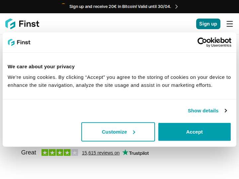Image resolution: width=239 pixels, height=179 pixels.
Task: Open the 15,615 reviews link
Action: [x=101, y=153]
